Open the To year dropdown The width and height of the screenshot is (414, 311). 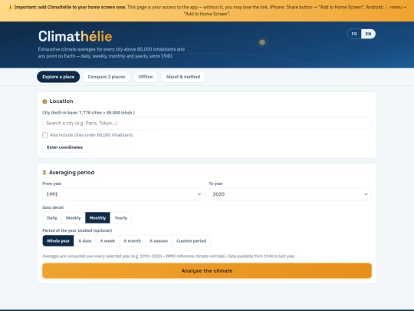tap(290, 194)
